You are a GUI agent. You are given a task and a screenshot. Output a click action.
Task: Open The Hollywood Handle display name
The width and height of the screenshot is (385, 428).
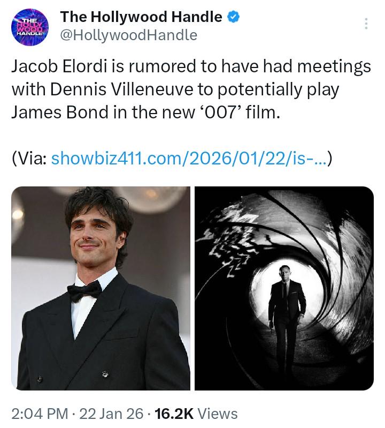click(x=141, y=17)
